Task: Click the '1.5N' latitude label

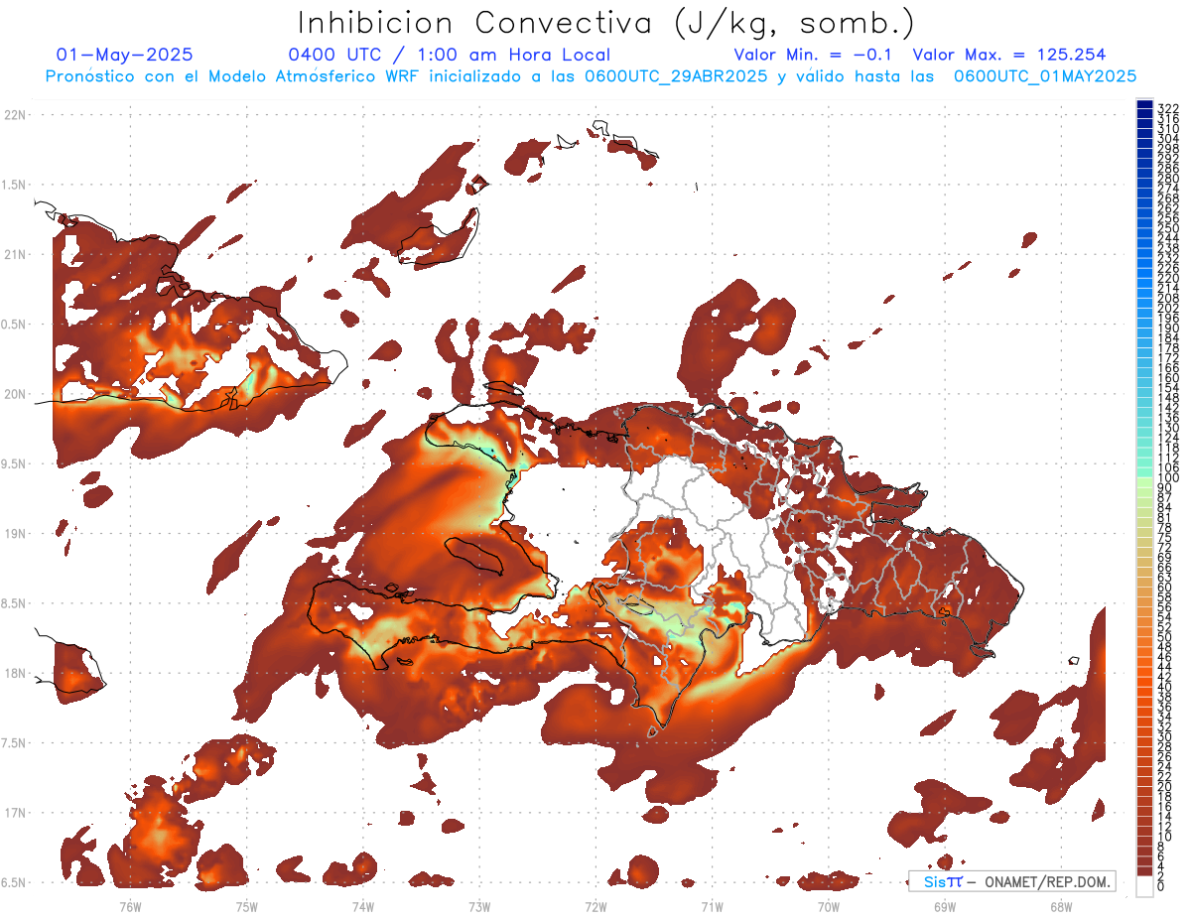Action: 14,185
